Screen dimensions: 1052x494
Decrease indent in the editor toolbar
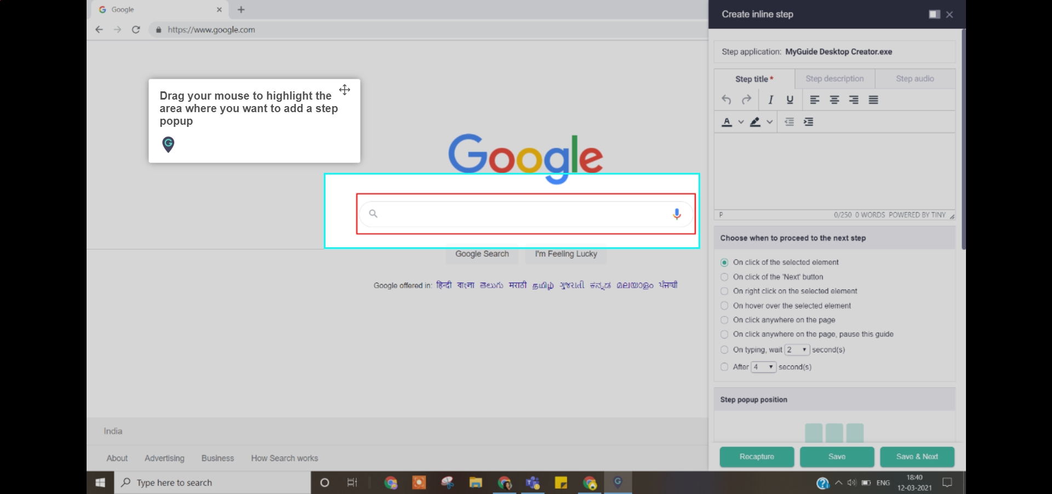pyautogui.click(x=789, y=122)
